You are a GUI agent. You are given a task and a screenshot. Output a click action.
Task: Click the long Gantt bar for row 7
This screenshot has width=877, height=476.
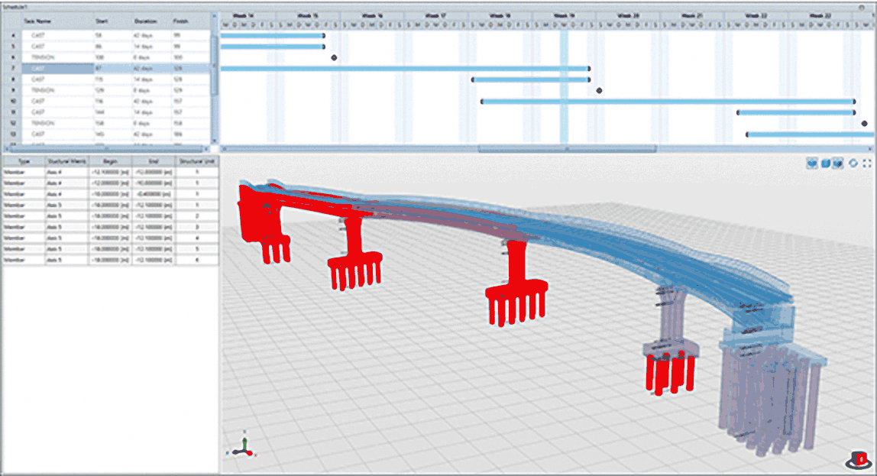click(405, 69)
